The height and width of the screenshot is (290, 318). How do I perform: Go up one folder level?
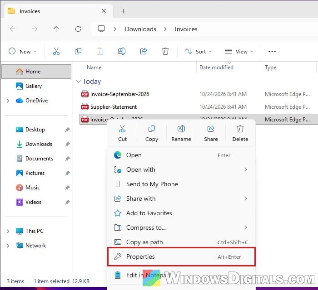pos(56,29)
